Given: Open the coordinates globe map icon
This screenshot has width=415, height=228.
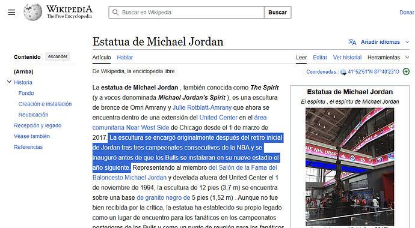Looking at the screenshot, I should coord(343,72).
